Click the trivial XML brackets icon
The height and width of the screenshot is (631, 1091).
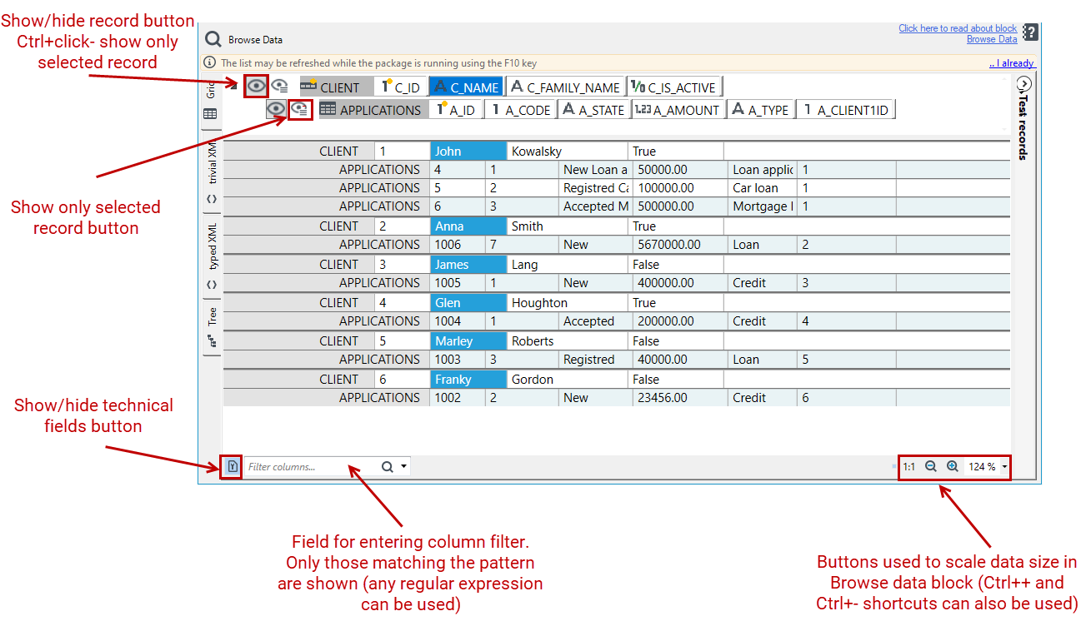click(x=212, y=199)
